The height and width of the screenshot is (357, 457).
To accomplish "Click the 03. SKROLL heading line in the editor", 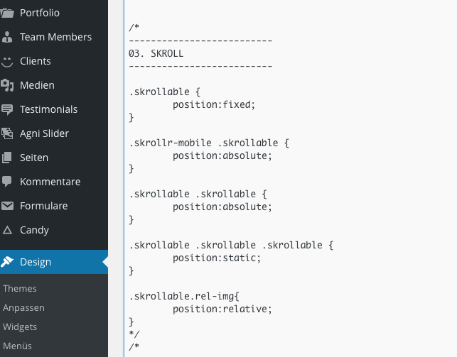I will tap(156, 53).
